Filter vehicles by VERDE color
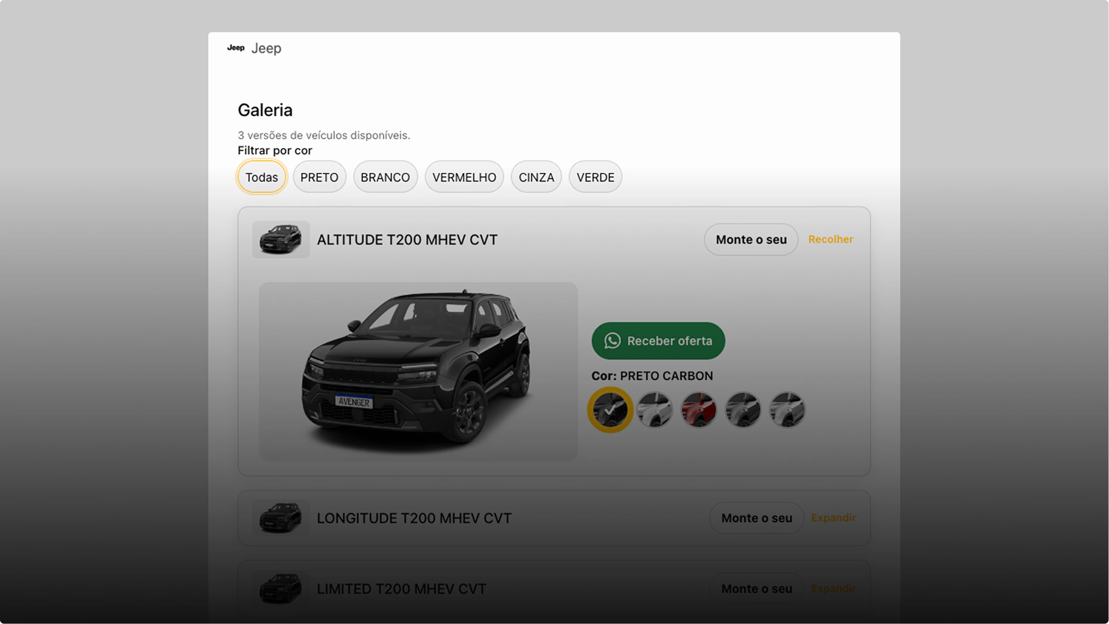Screen dimensions: 1109x624 tap(595, 177)
